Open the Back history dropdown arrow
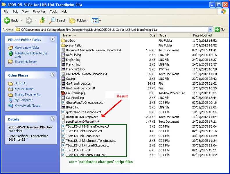230x174 pixels. tap(21, 20)
